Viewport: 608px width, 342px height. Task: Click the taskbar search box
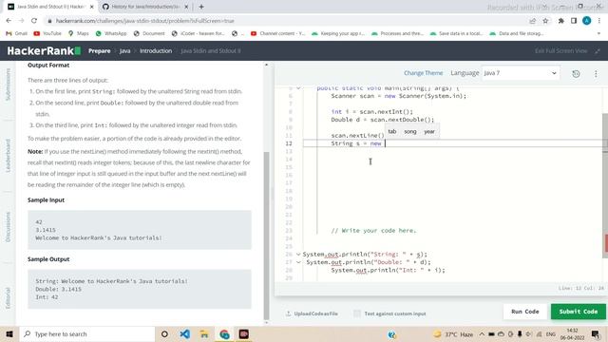point(87,333)
